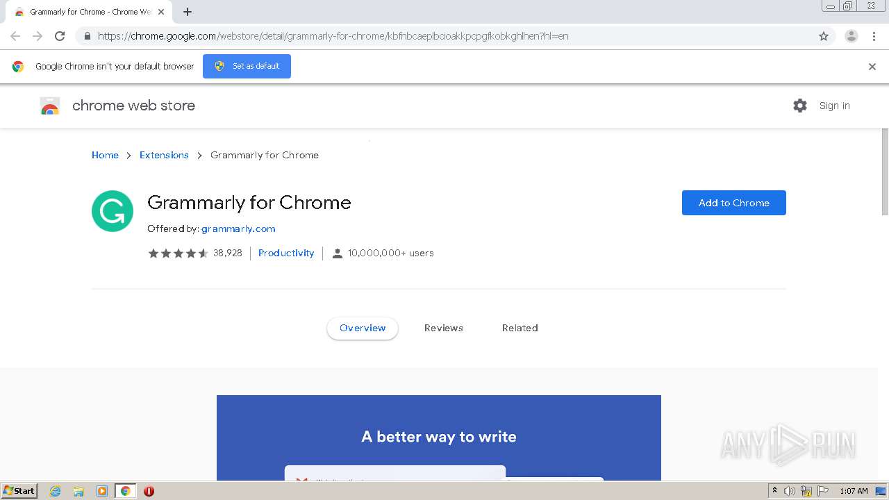The height and width of the screenshot is (500, 889).
Task: Click the Chrome Web Store logo
Action: (x=50, y=106)
